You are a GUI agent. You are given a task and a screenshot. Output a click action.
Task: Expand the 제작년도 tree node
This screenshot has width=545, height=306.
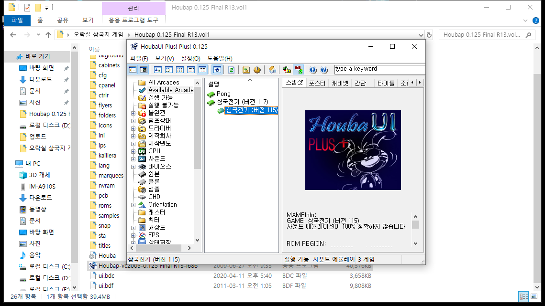133,144
